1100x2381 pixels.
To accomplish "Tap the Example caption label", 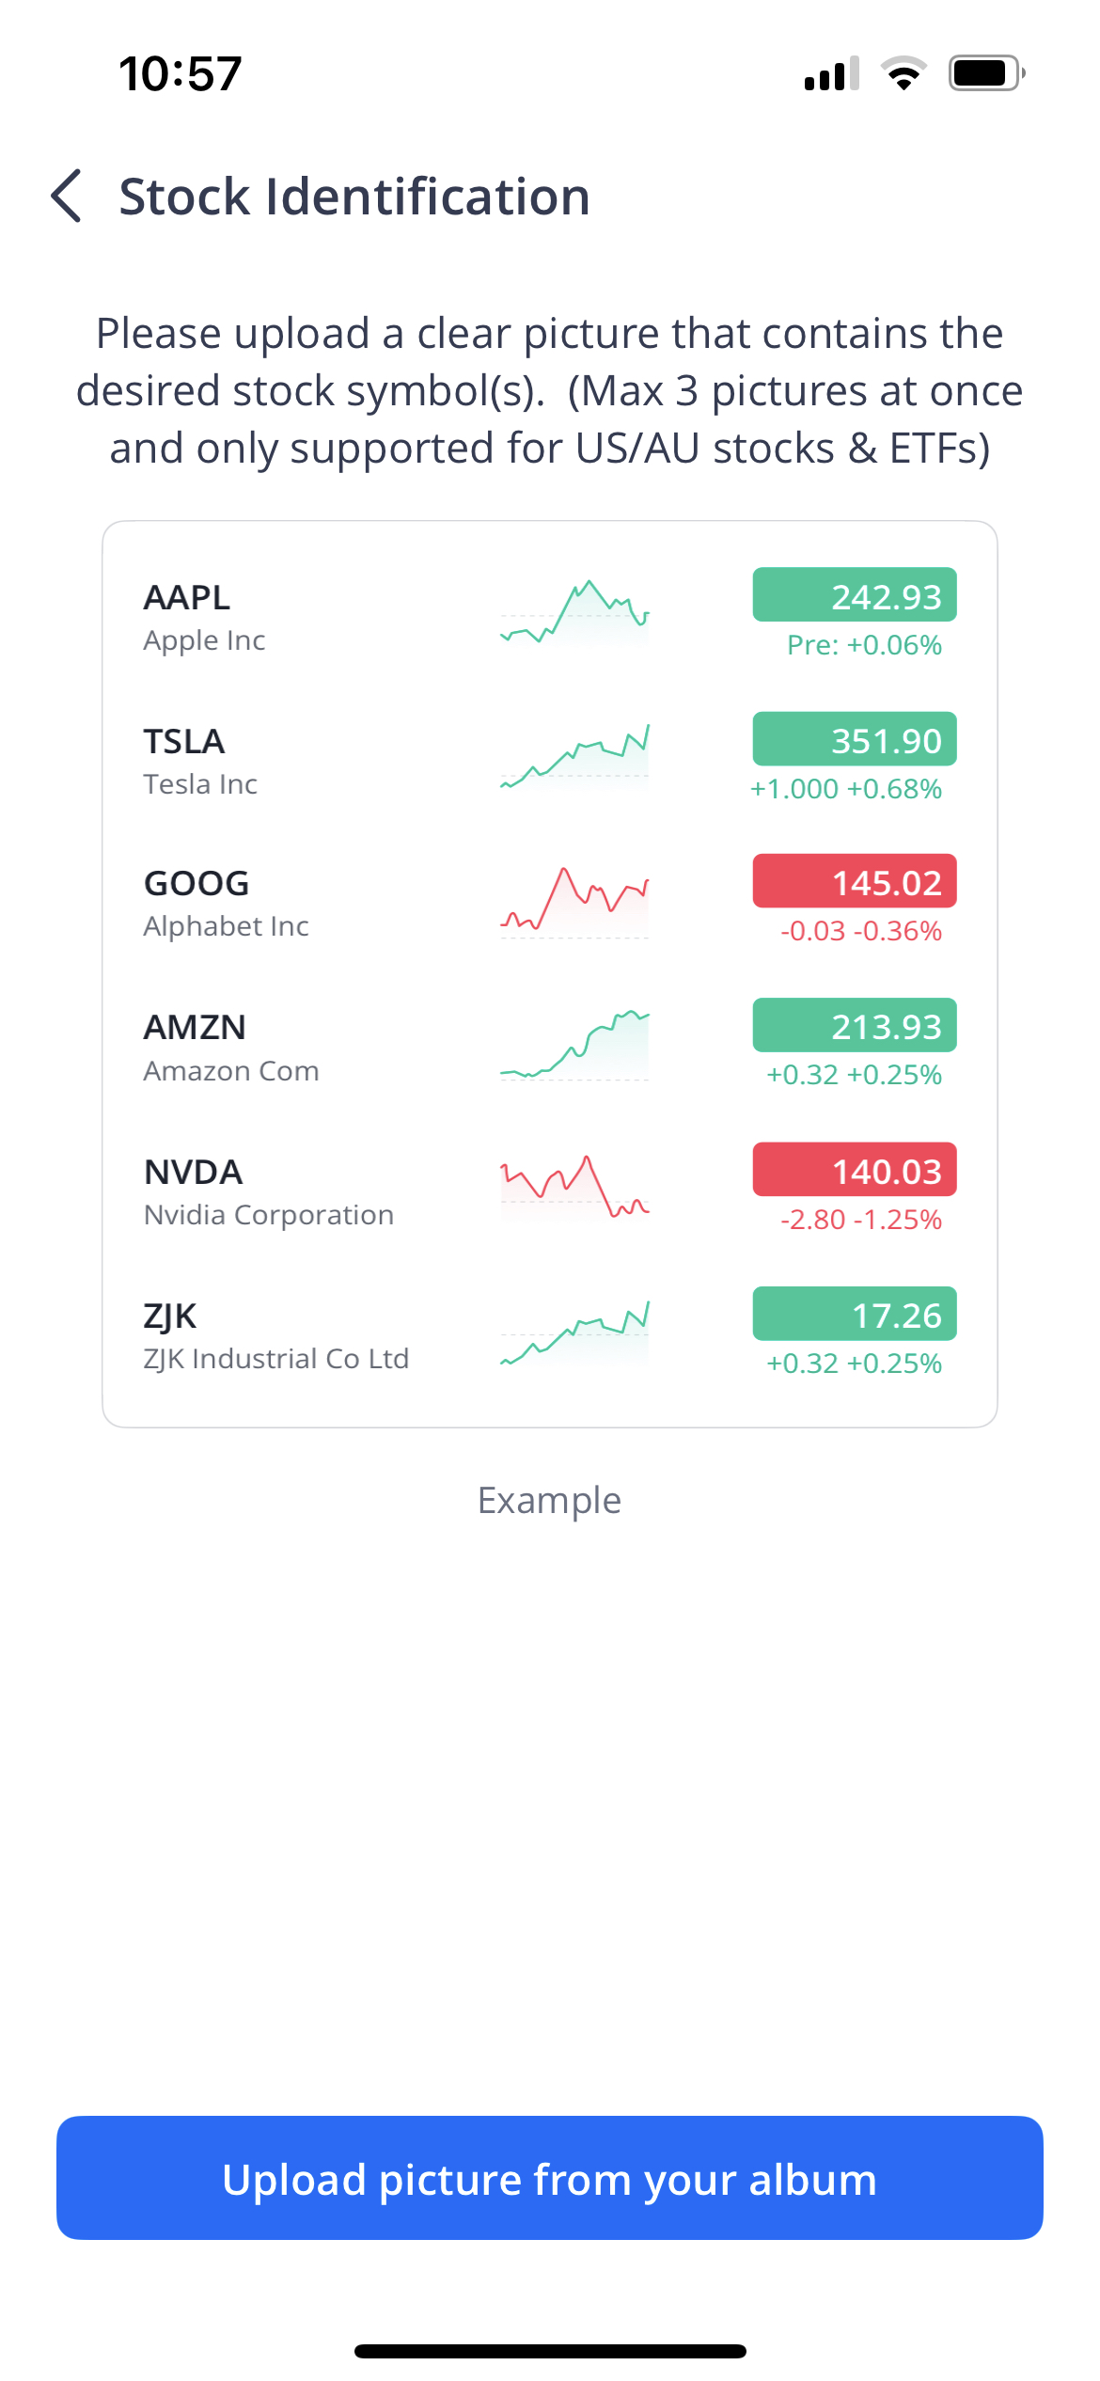I will pos(549,1501).
